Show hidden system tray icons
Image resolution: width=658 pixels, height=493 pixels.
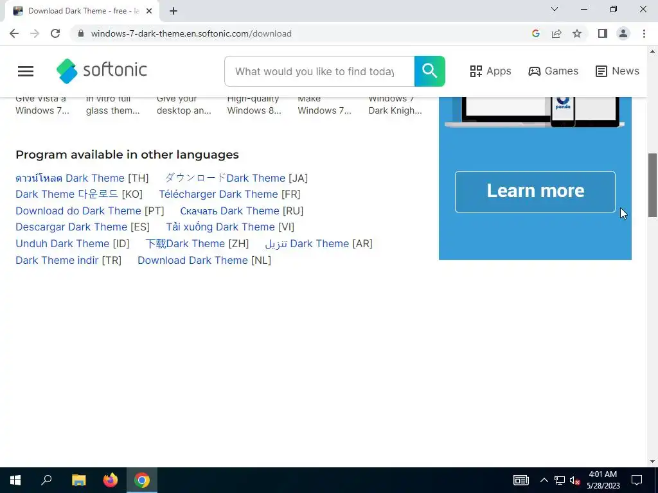(x=544, y=480)
